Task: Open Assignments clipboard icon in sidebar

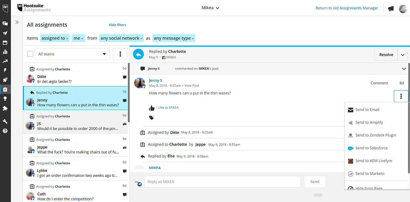Action: click(5, 90)
